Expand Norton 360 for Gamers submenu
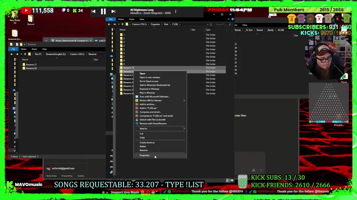357x200 pixels. click(x=160, y=101)
